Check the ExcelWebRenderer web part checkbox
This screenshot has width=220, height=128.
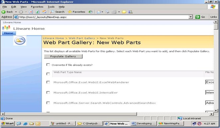pyautogui.click(x=48, y=82)
